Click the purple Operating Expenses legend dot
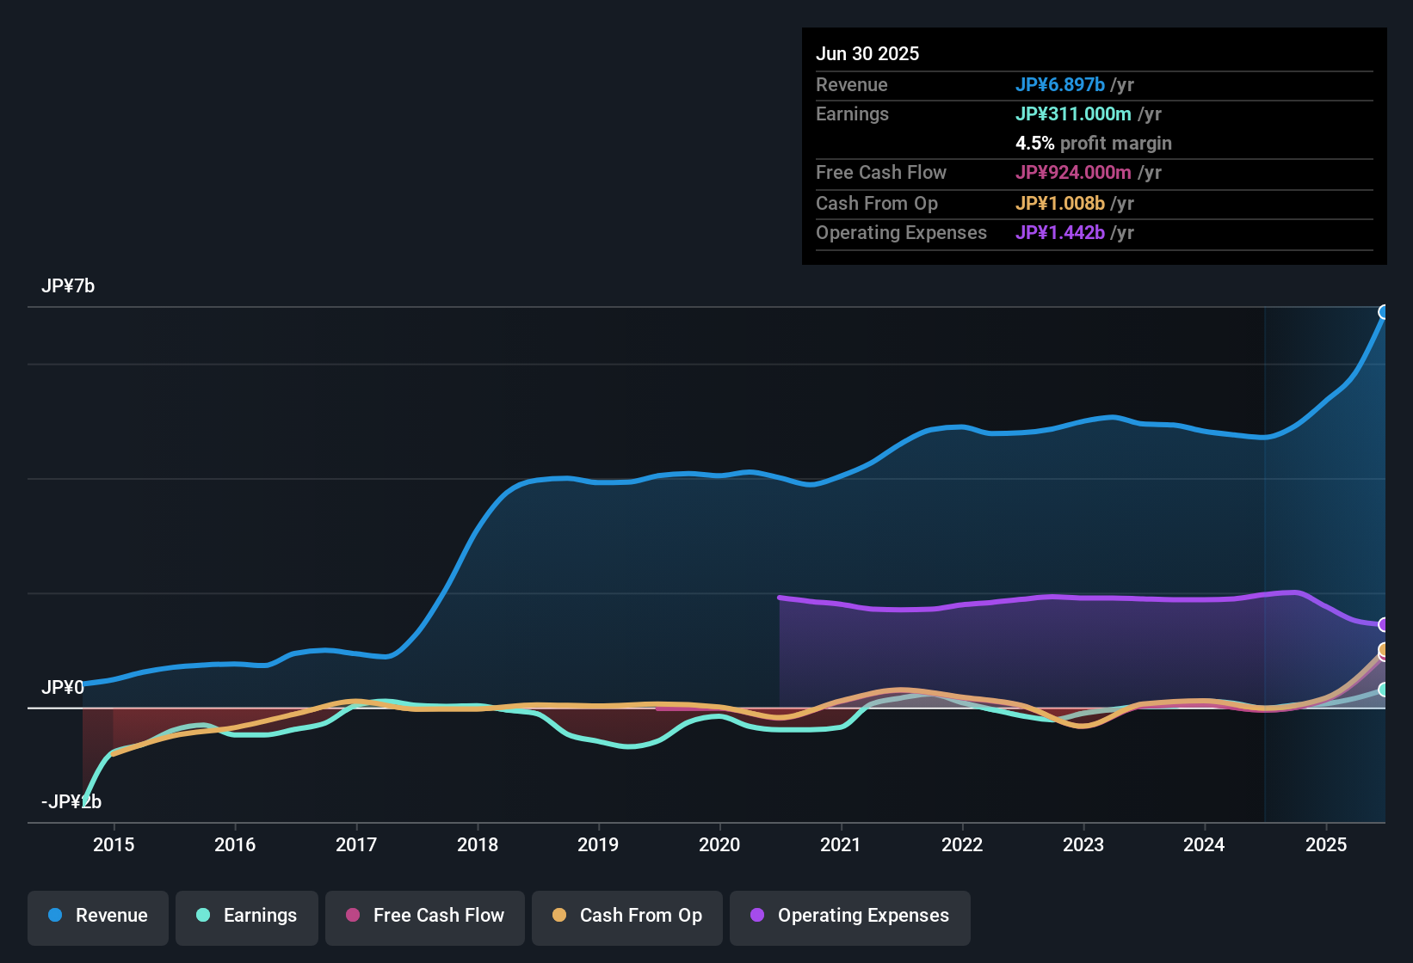 (757, 916)
